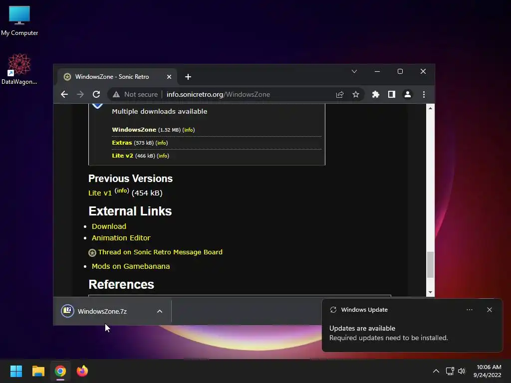Open File Explorer from the taskbar

pos(38,371)
